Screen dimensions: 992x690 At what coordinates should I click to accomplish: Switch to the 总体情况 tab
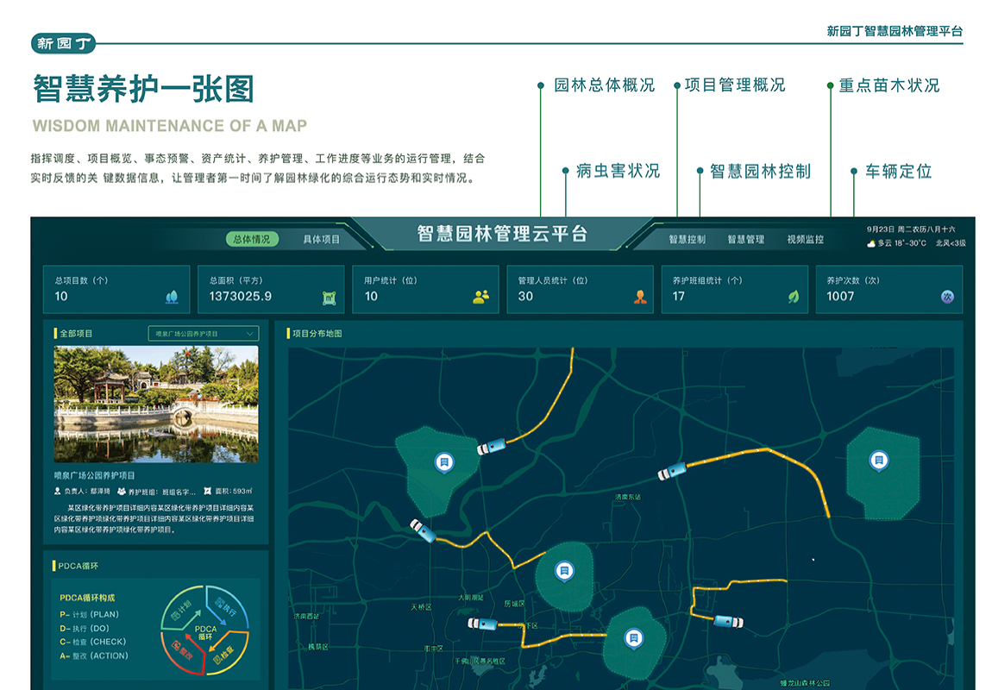(x=252, y=239)
